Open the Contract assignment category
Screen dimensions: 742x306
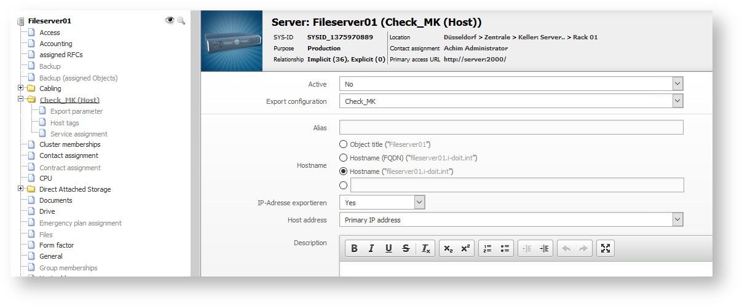[70, 168]
